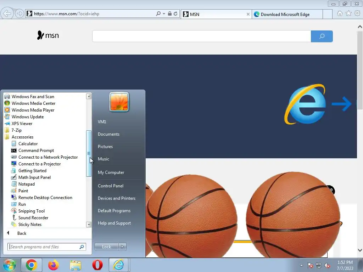Launch Math Input Panel

pos(34,177)
